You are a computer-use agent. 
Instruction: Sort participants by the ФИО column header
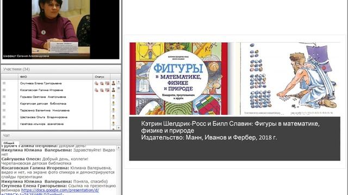pyautogui.click(x=55, y=77)
